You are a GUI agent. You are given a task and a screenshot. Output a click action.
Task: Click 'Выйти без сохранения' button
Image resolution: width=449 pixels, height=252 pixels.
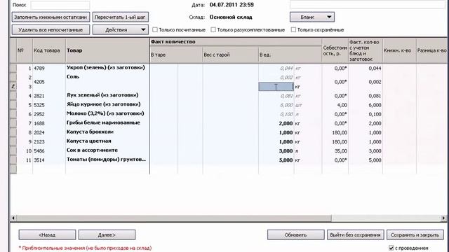[356, 235]
